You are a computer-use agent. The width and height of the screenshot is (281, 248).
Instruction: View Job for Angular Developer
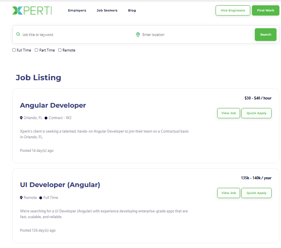tap(229, 113)
